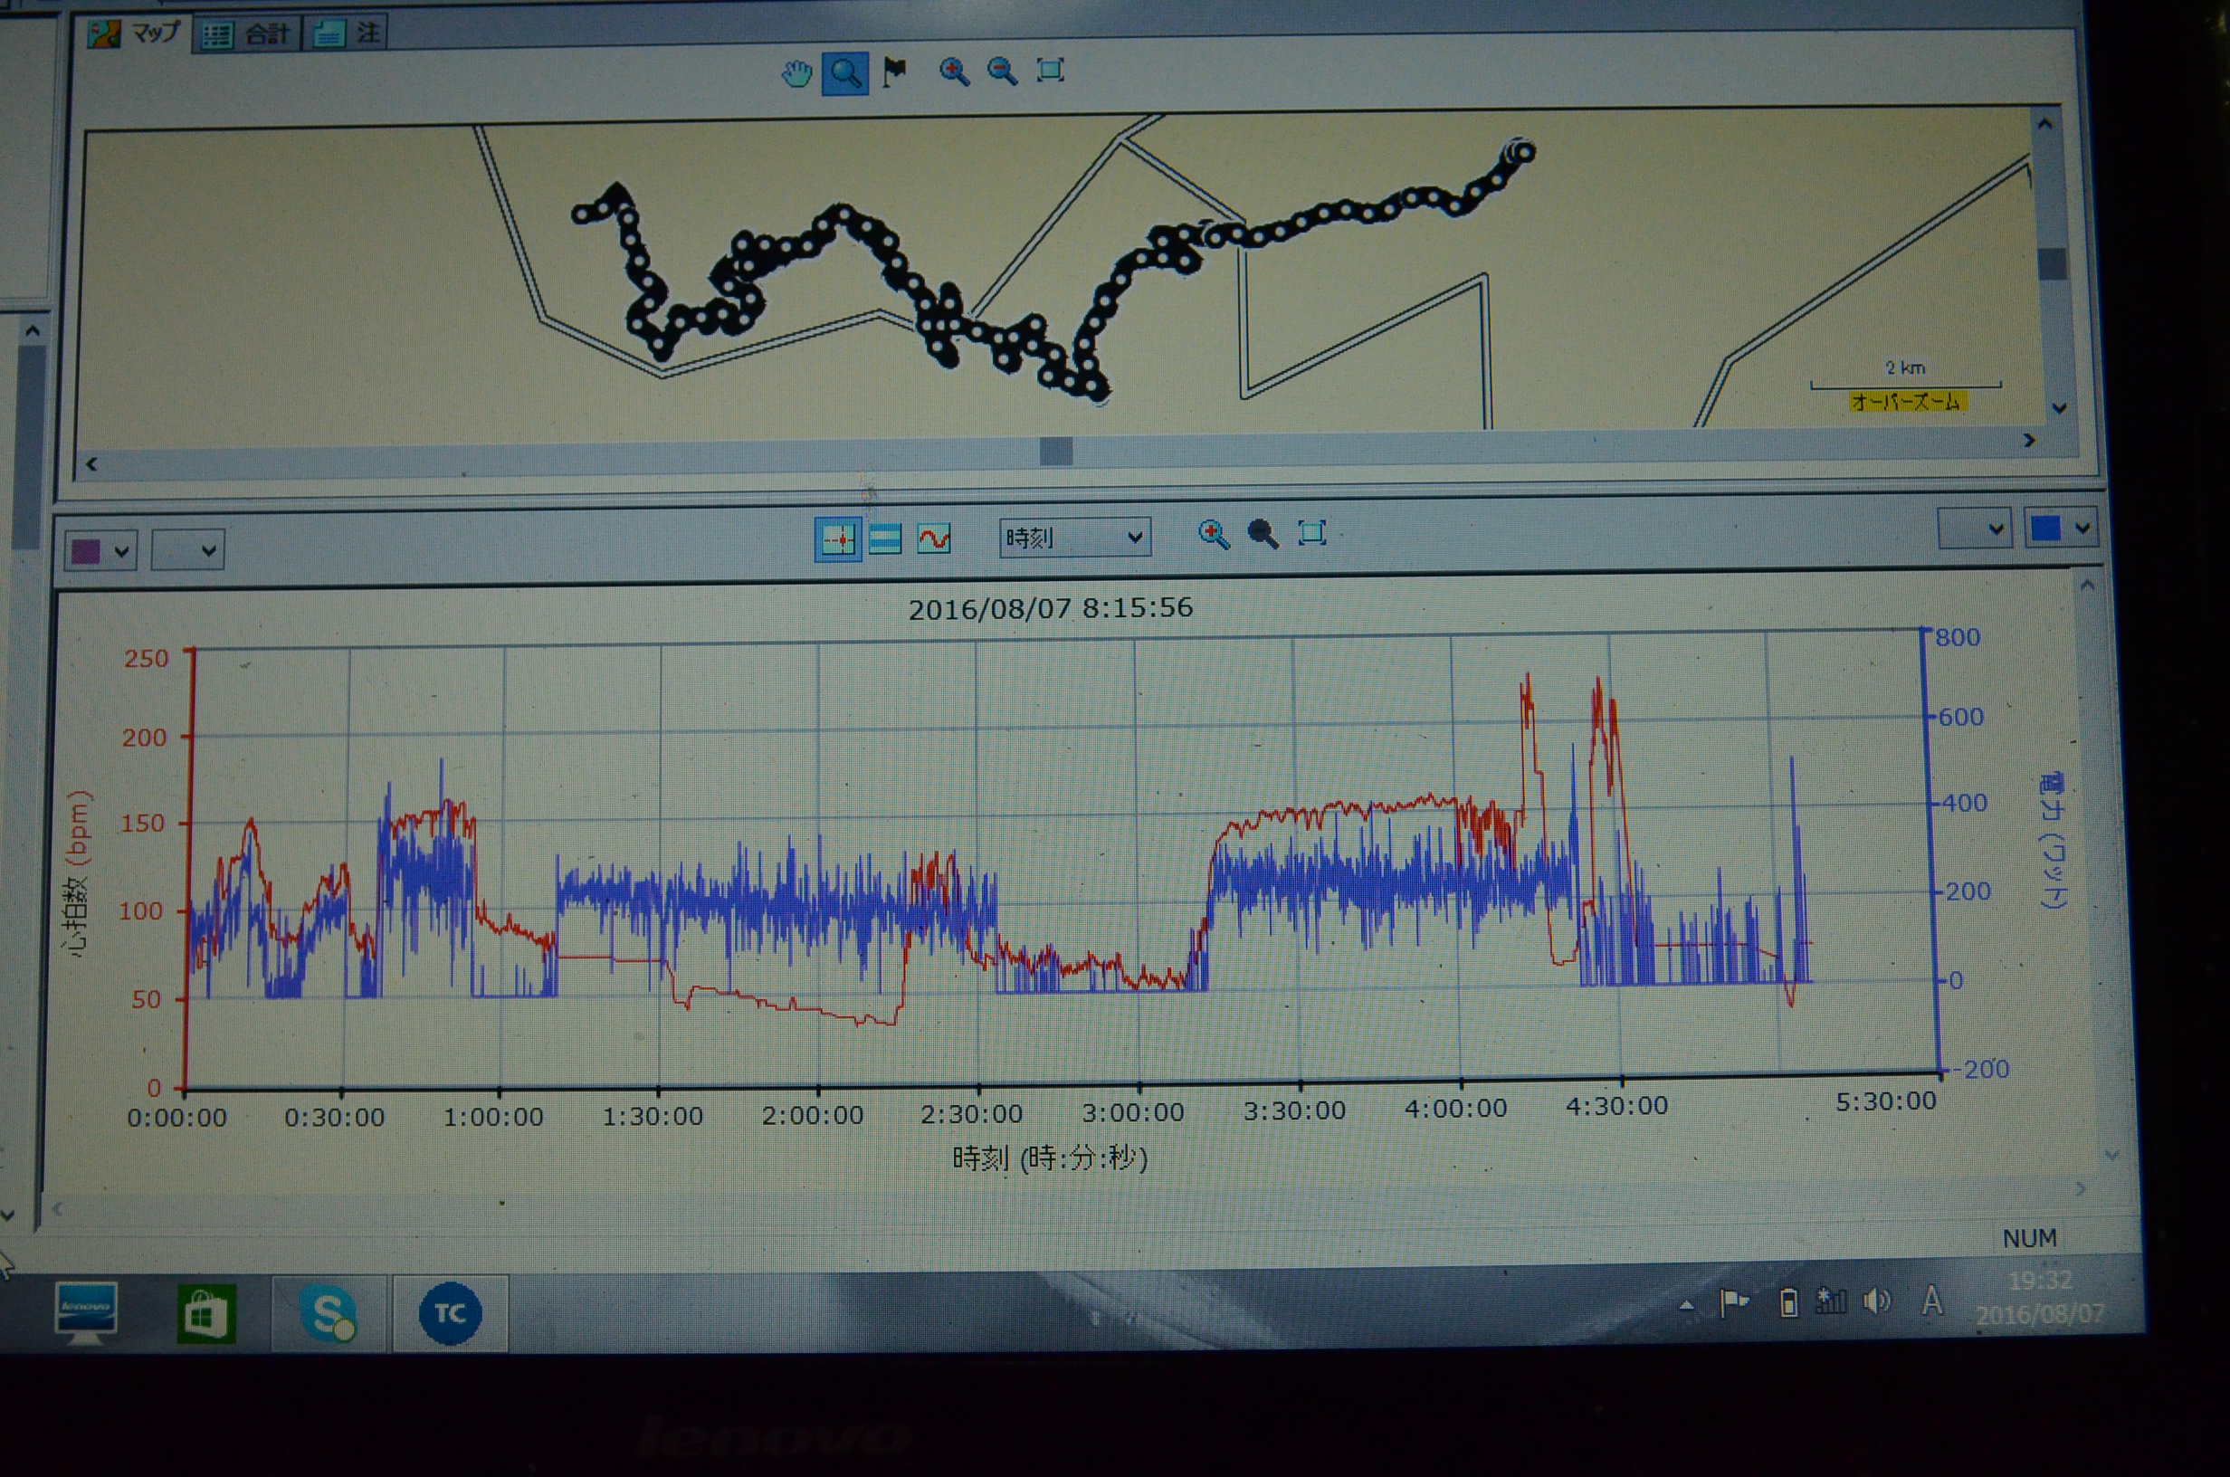Click left panel scroll up arrow

click(x=33, y=331)
